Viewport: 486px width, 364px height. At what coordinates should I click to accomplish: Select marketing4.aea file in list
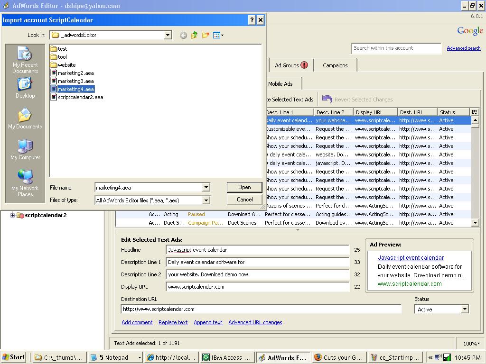[x=72, y=89]
